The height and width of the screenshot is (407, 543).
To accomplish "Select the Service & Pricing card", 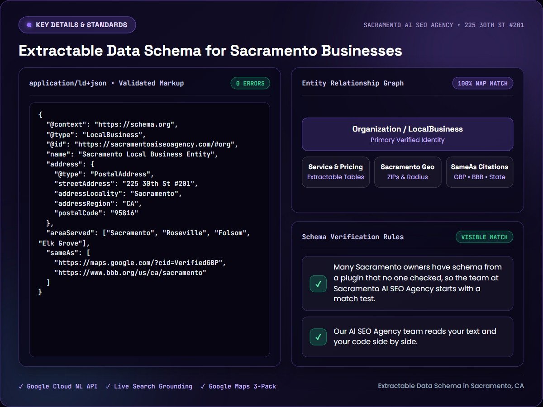I will (336, 172).
